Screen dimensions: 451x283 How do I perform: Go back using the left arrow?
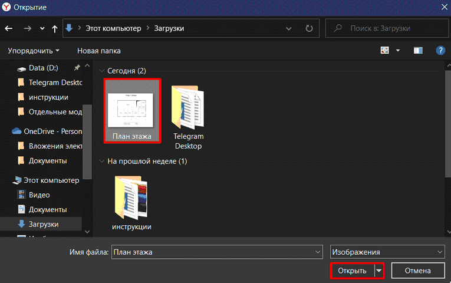point(9,28)
